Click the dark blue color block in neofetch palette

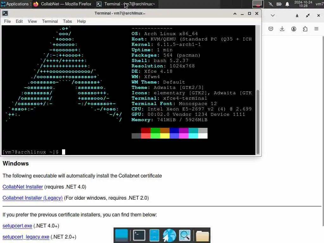tap(174, 130)
